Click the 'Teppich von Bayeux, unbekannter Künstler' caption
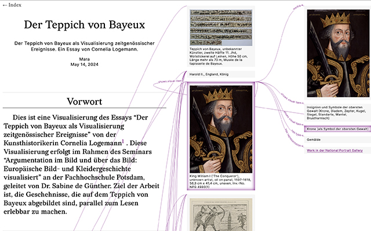This screenshot has height=231, width=371. point(219,57)
